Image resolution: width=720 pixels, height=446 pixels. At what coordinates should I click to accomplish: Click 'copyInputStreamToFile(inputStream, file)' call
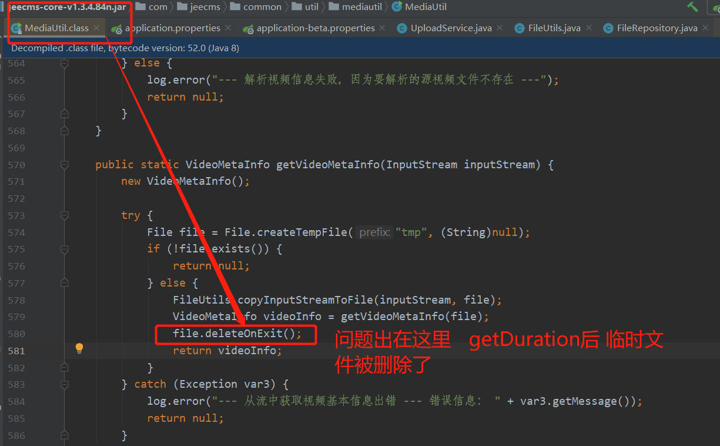pyautogui.click(x=367, y=299)
